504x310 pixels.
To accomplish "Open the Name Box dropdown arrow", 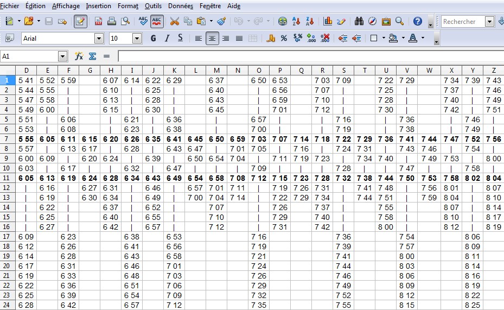I will (63, 56).
